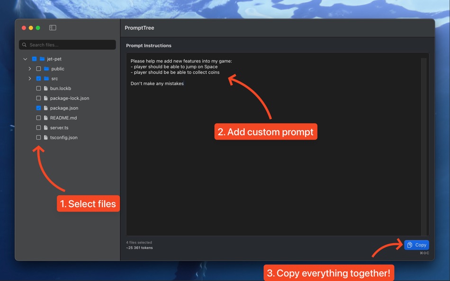Screen dimensions: 450x281
Task: Click the magnifier icon in search field
Action: coord(24,44)
